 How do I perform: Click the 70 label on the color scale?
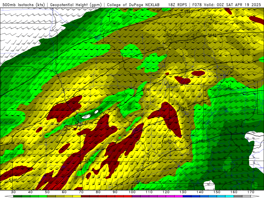(81, 192)
